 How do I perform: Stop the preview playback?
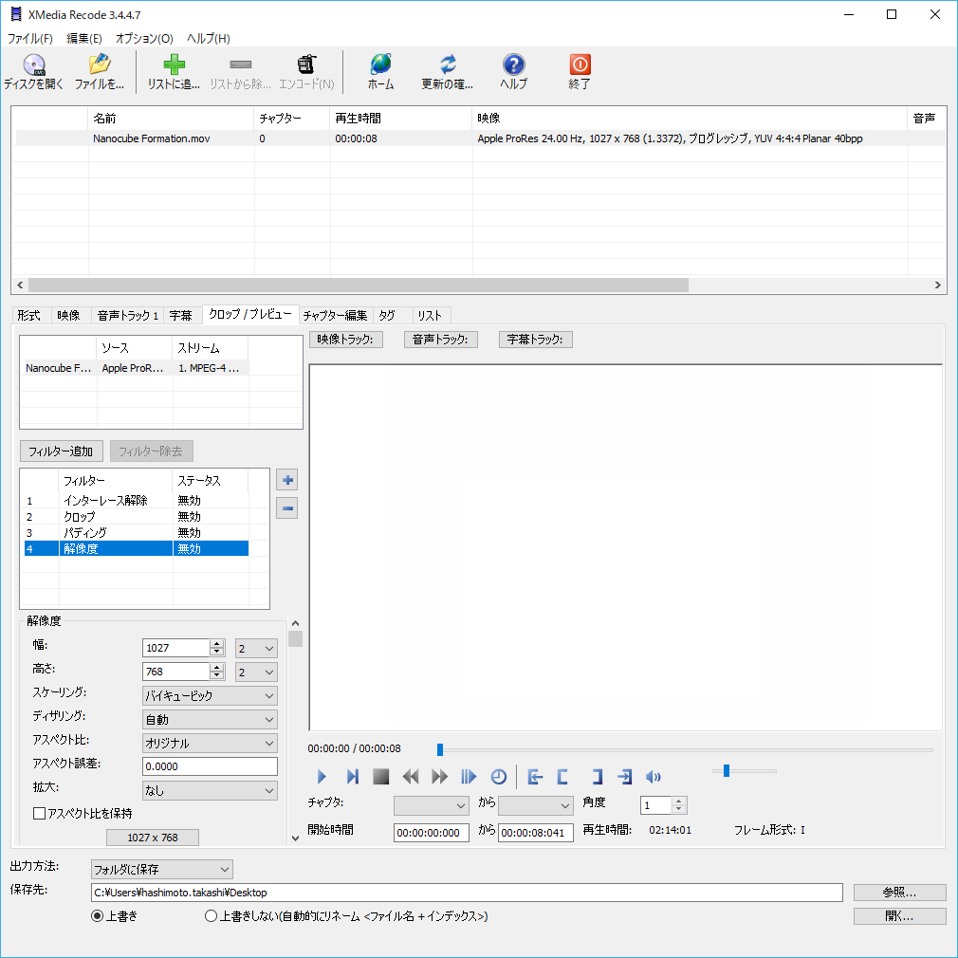381,777
